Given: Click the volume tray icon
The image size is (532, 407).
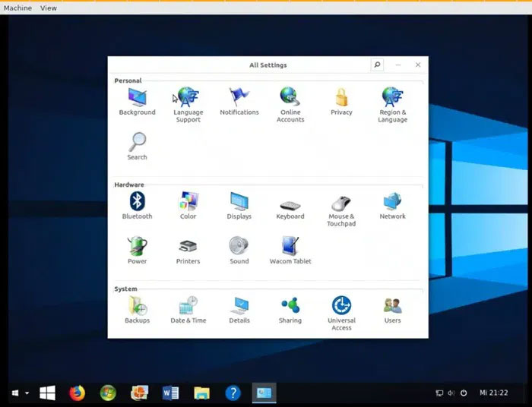Looking at the screenshot, I should point(451,393).
